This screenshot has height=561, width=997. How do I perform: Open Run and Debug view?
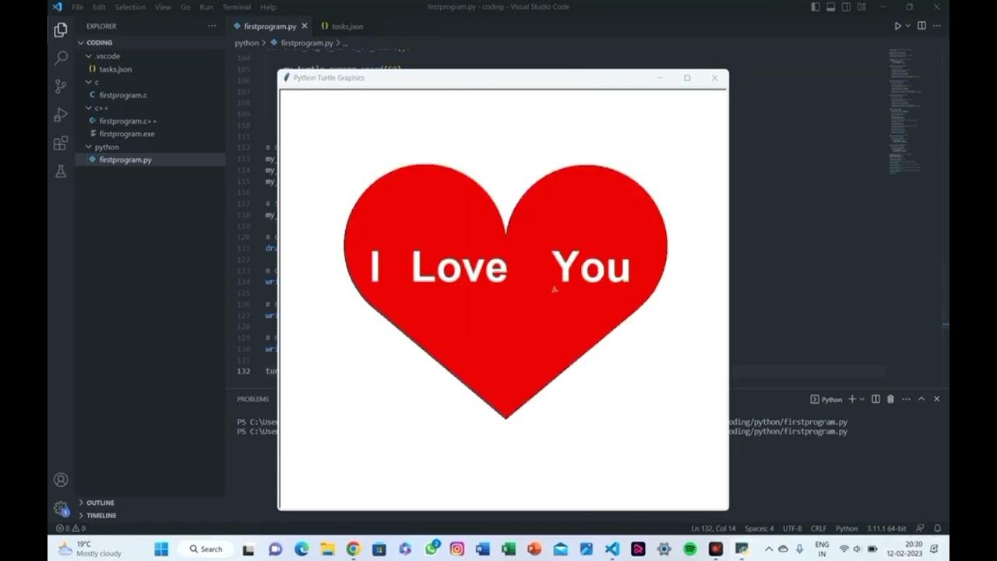[x=61, y=115]
